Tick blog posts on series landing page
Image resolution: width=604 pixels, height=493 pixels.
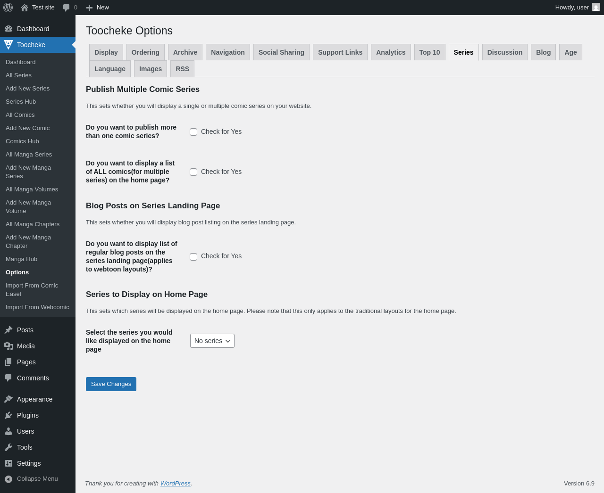point(193,257)
